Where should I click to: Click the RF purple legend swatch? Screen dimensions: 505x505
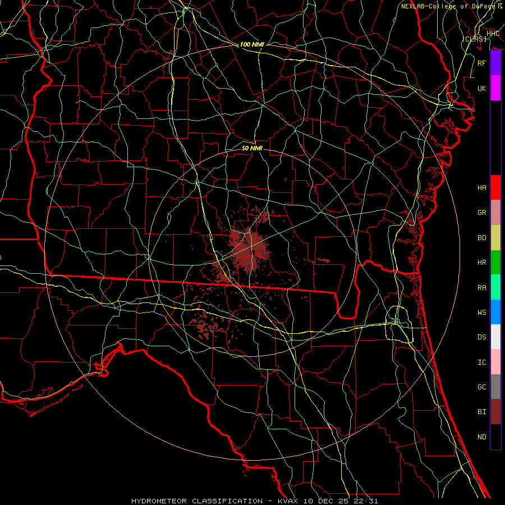pyautogui.click(x=495, y=63)
